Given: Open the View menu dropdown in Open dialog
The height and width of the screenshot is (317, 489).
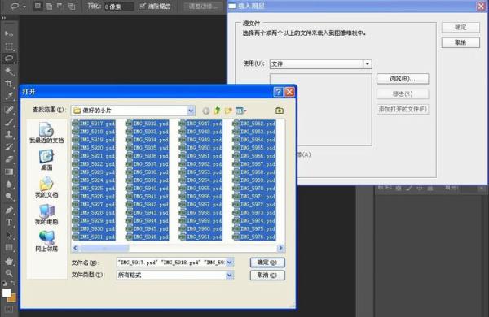Looking at the screenshot, I should [x=241, y=111].
